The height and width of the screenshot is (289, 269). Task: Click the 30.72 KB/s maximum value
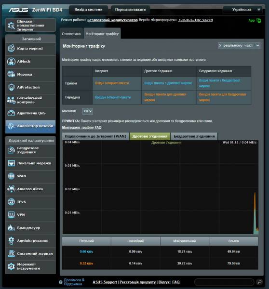coord(185,263)
